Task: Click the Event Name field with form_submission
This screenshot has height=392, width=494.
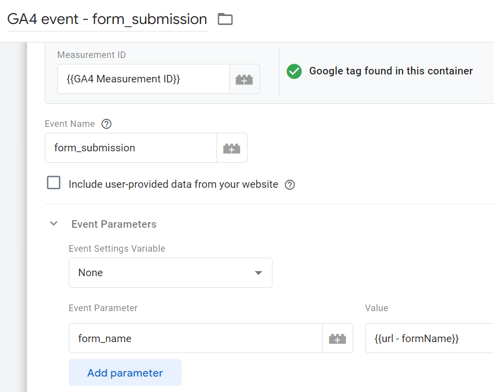Action: 131,148
